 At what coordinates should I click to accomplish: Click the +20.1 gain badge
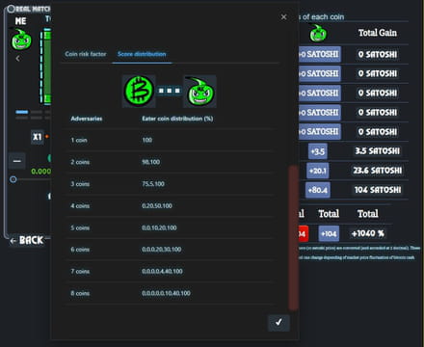317,171
